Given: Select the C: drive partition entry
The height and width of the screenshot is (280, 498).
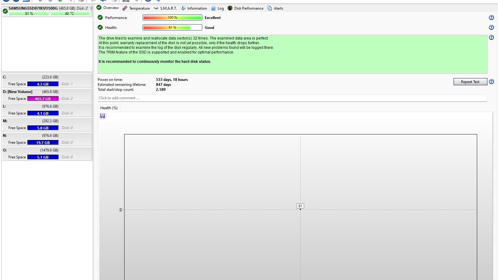Looking at the screenshot, I should (x=47, y=81).
